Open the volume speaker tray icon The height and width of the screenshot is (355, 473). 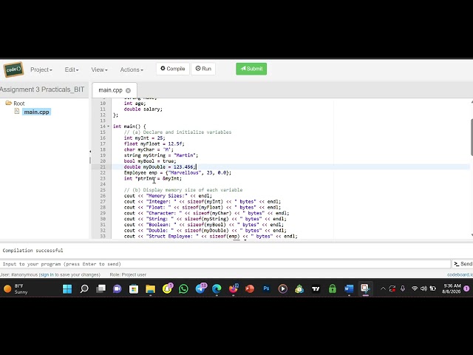tap(423, 289)
